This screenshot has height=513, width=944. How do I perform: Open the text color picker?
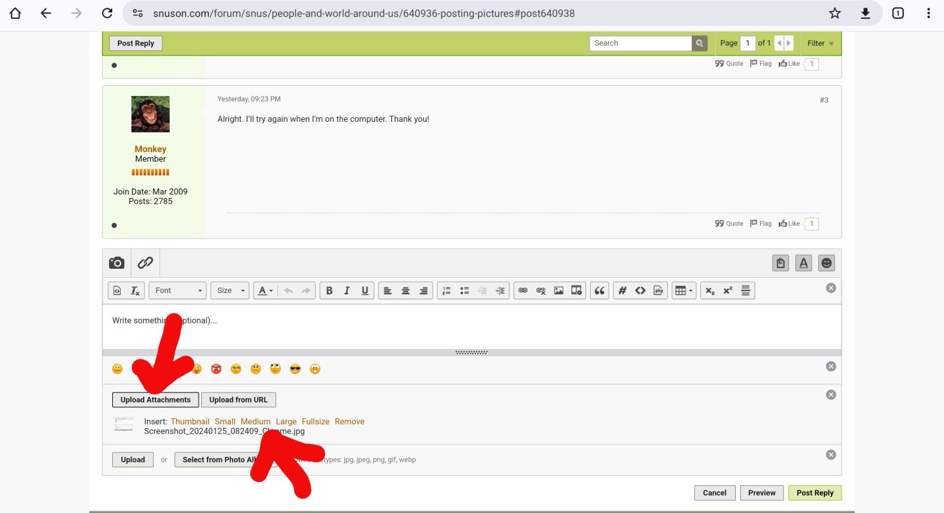265,291
